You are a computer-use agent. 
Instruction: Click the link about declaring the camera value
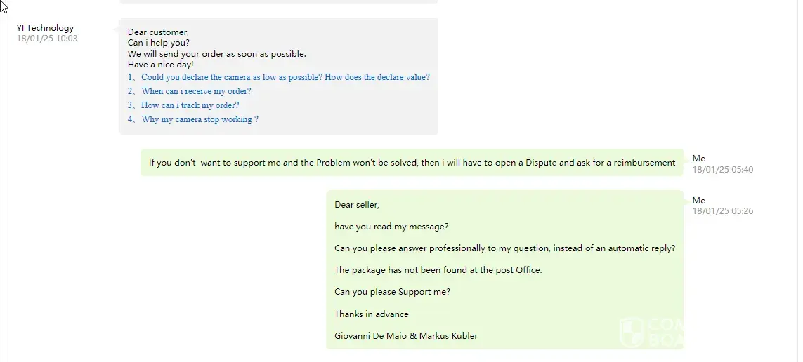click(x=285, y=78)
